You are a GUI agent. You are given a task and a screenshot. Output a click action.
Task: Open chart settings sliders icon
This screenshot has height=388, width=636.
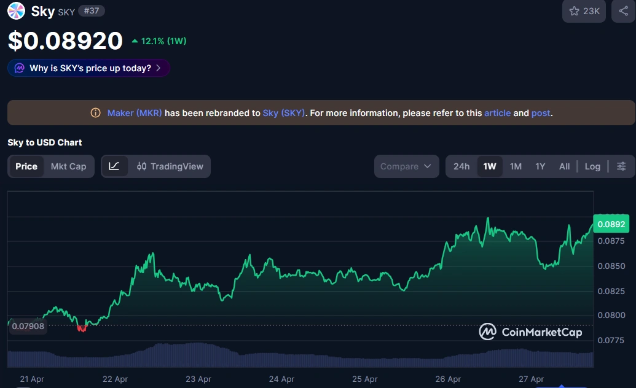[621, 166]
